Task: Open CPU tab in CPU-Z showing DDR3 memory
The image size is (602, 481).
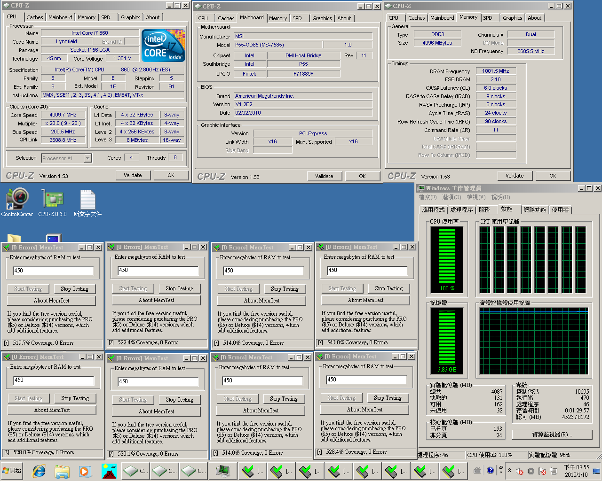Action: point(394,18)
